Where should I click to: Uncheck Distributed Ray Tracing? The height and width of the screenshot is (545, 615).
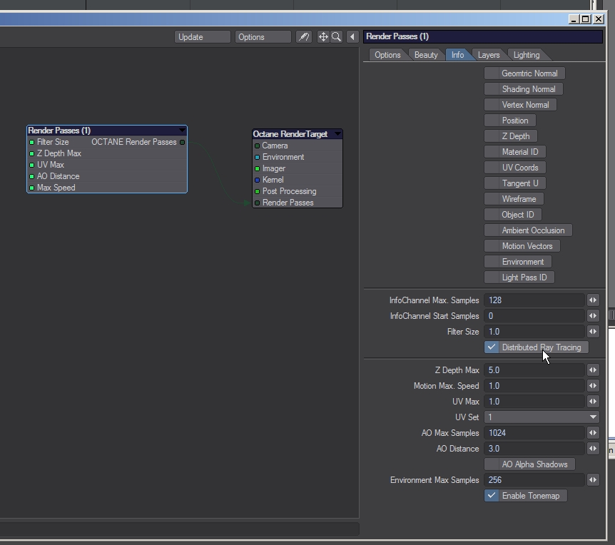(537, 347)
